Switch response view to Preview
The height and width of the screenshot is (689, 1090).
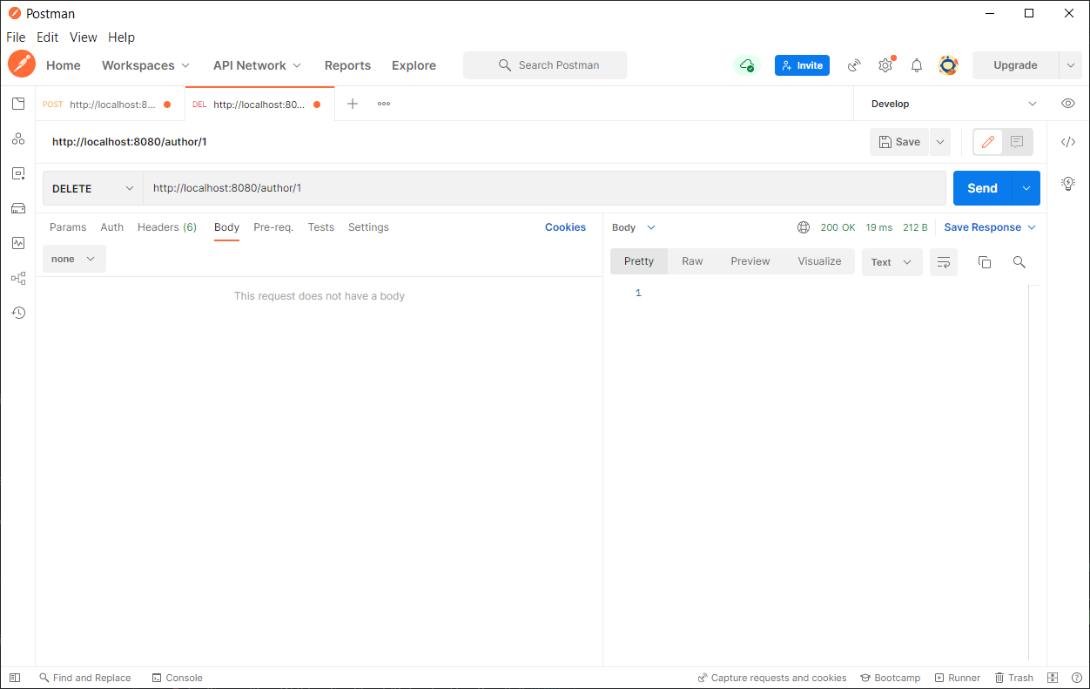tap(750, 261)
